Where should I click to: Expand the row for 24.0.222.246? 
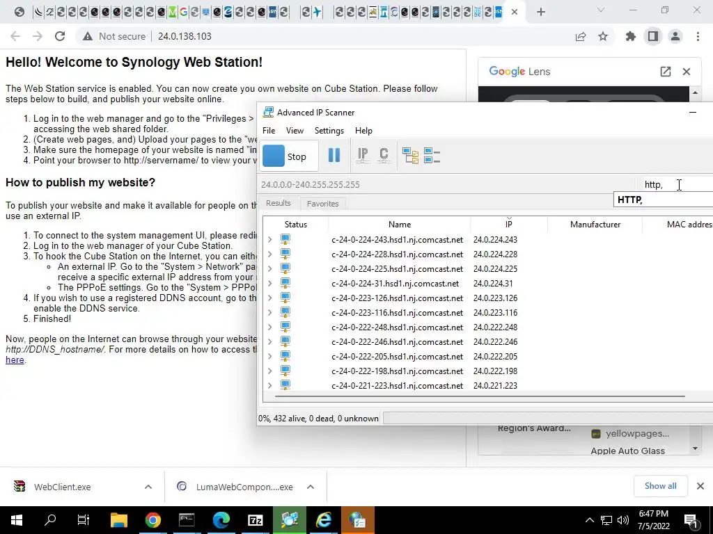[269, 341]
